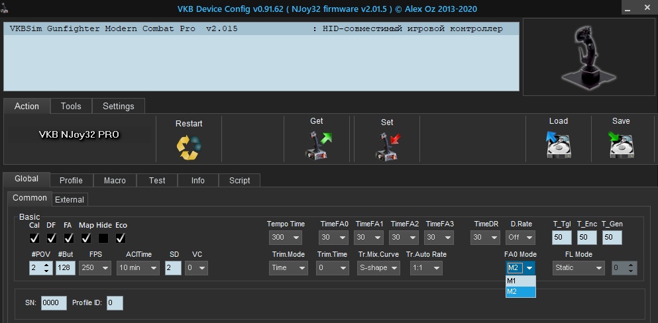Switch to the Action tab
This screenshot has width=658, height=323.
click(x=27, y=106)
